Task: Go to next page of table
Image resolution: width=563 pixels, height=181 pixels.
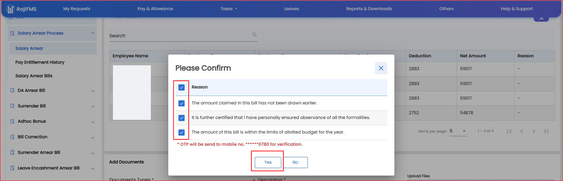Action: coord(534,132)
